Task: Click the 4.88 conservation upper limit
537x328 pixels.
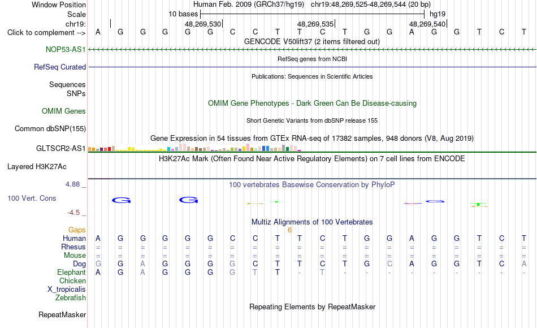Action: click(x=72, y=184)
